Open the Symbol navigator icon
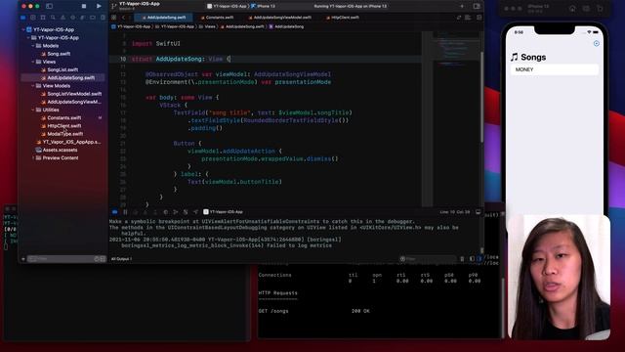This screenshot has width=625, height=352. [43, 18]
